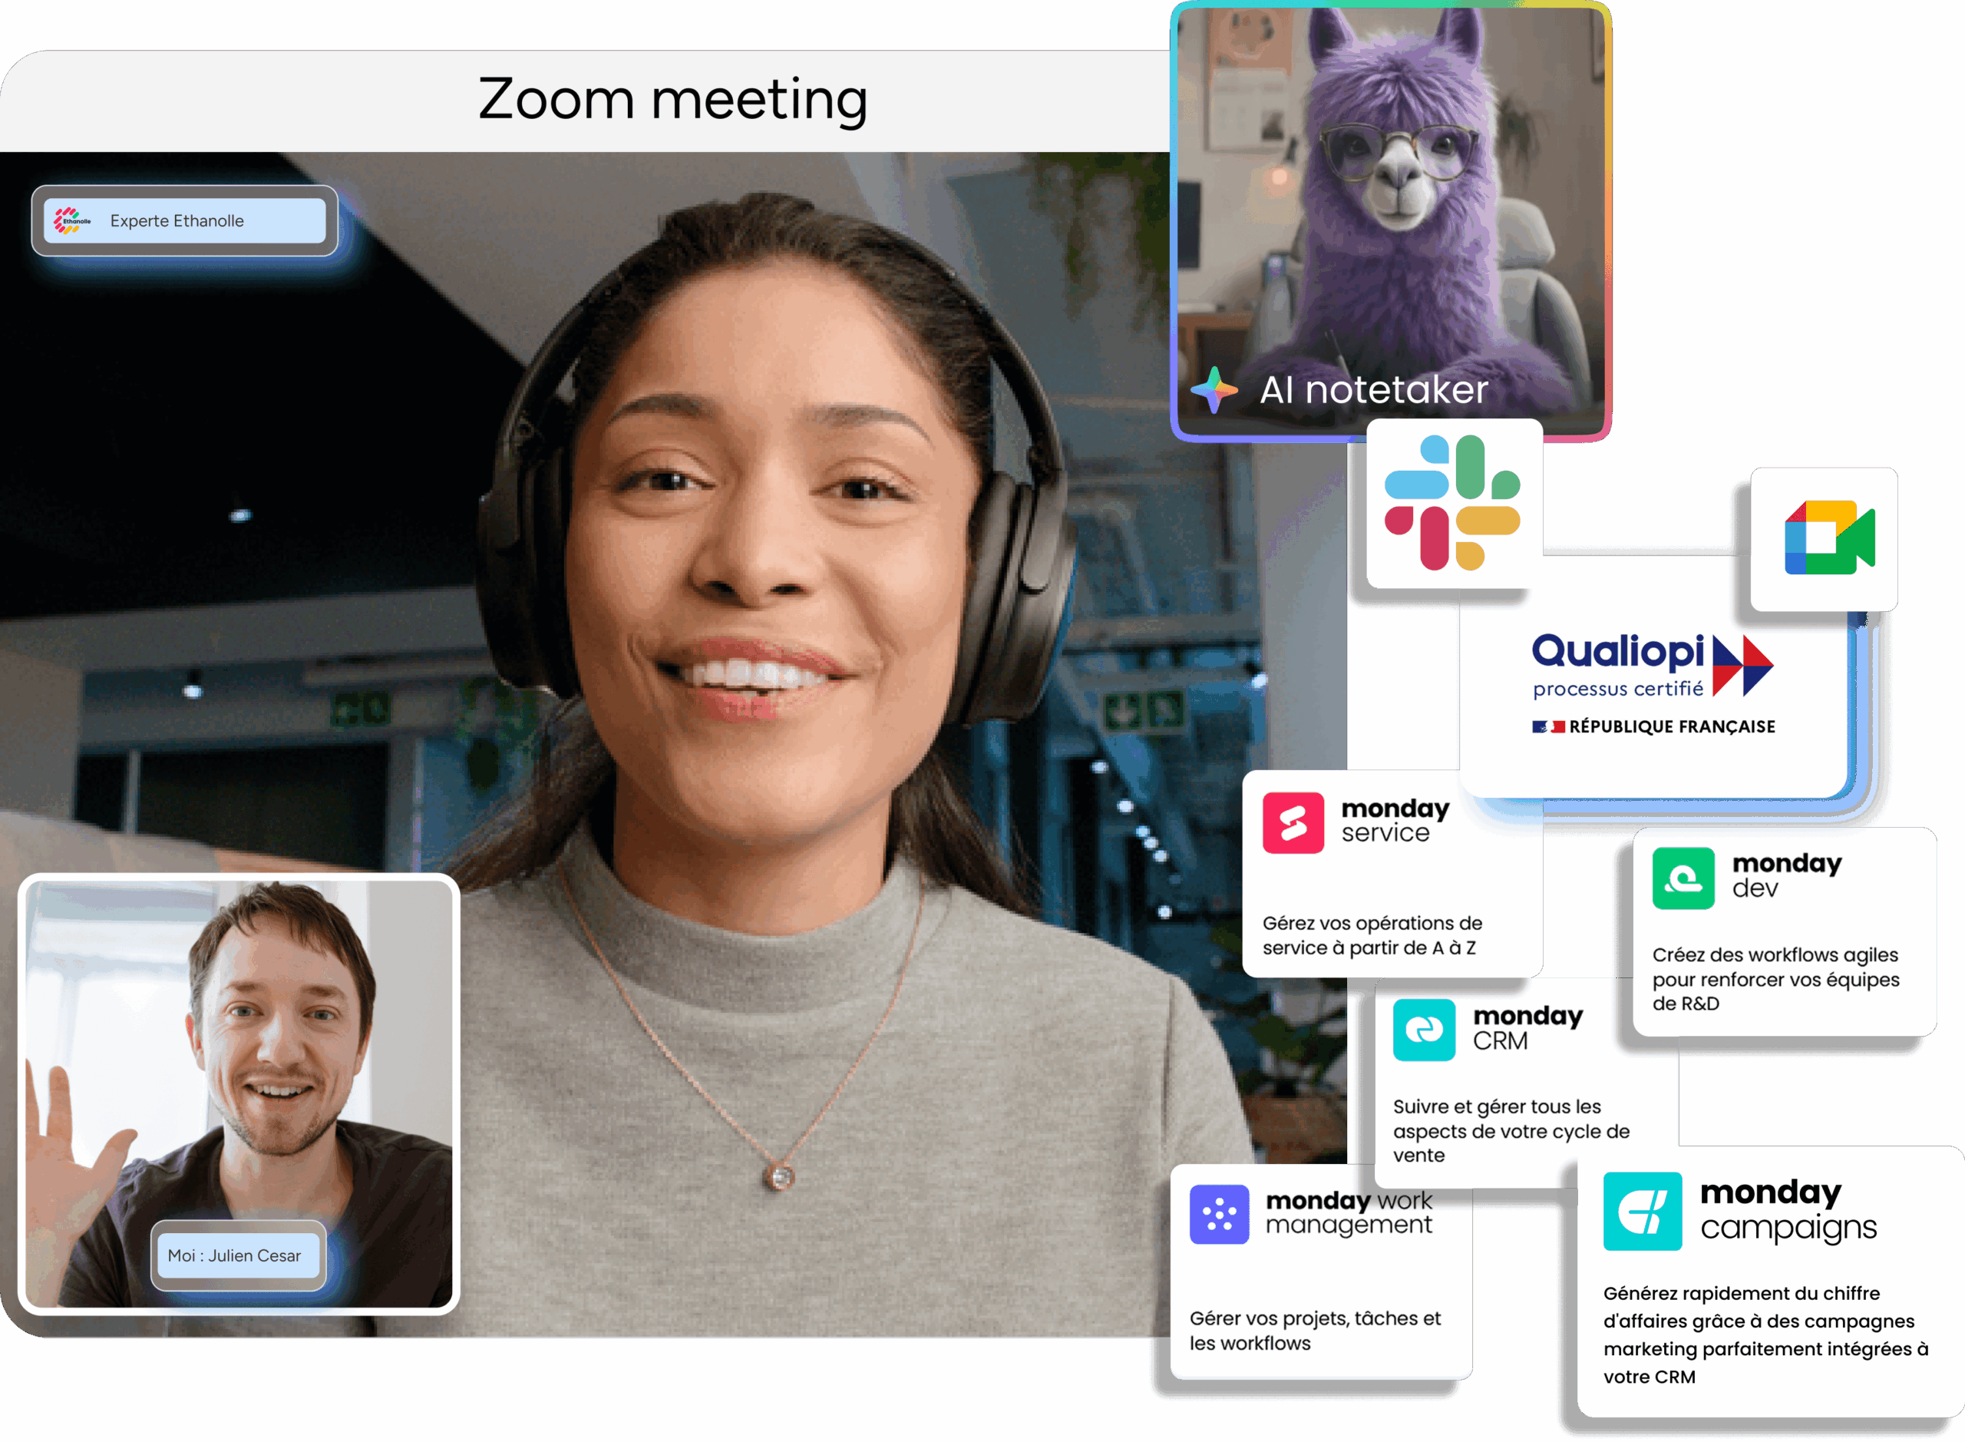Click the RÉPUBLIQUE FRANÇAISE text

click(x=1671, y=726)
